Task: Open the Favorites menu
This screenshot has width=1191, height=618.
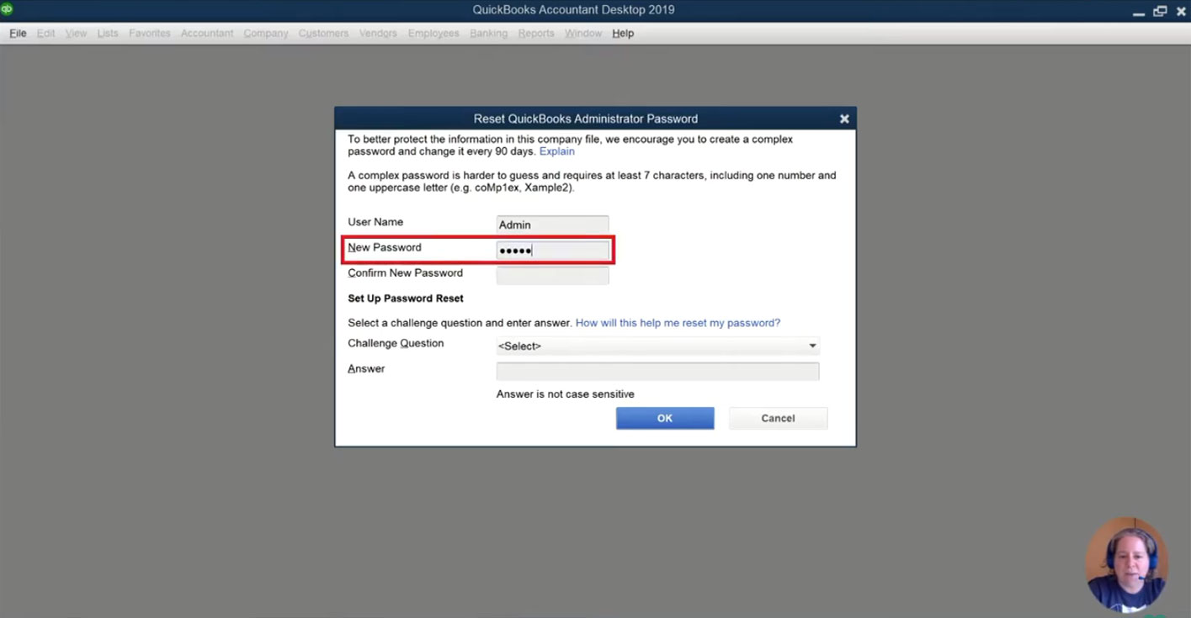Action: tap(150, 34)
